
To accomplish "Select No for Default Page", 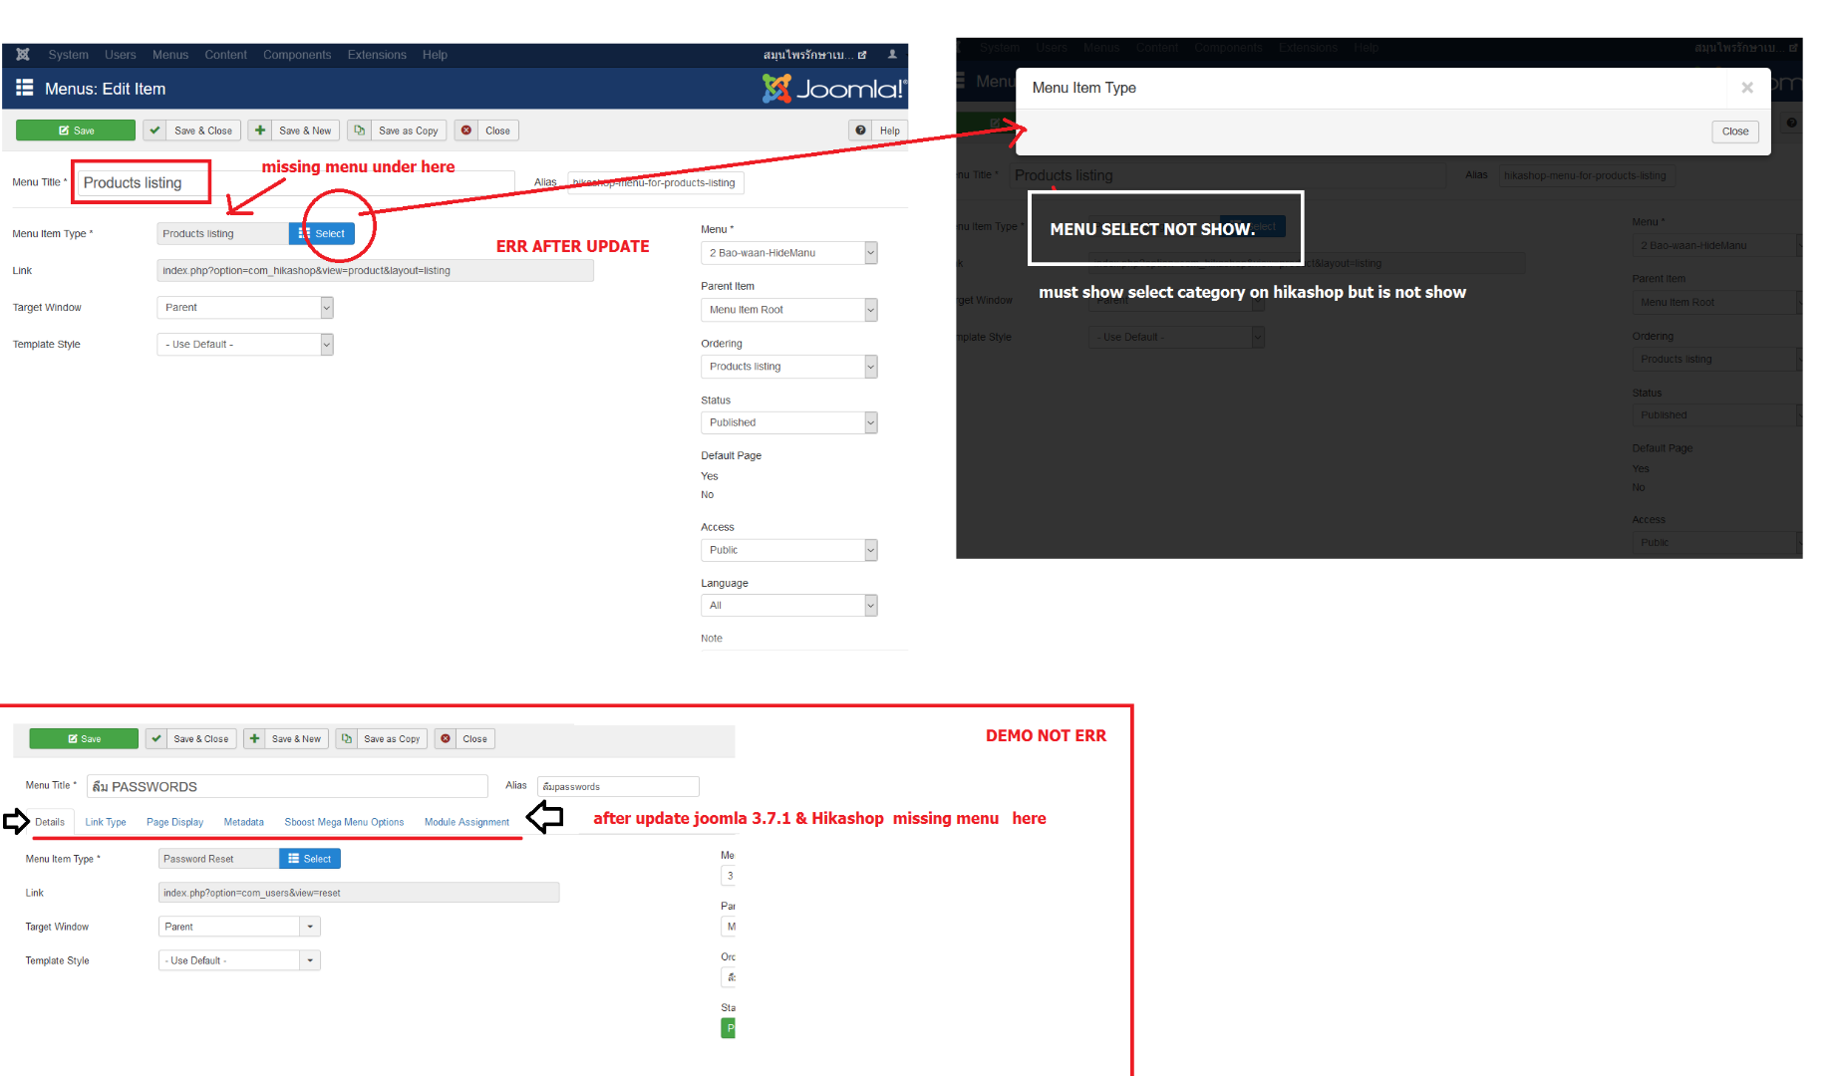I will coord(708,495).
